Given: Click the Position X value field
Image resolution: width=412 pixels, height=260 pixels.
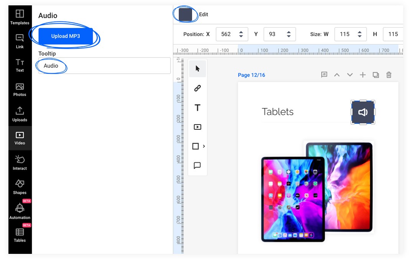Looking at the screenshot, I should point(226,34).
